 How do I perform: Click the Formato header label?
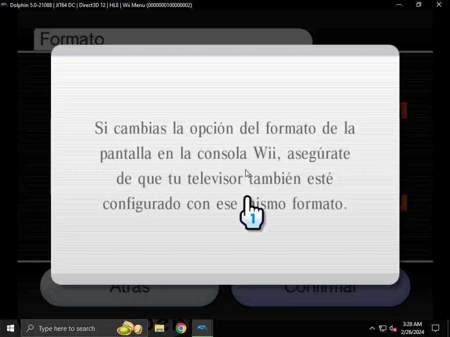[72, 39]
